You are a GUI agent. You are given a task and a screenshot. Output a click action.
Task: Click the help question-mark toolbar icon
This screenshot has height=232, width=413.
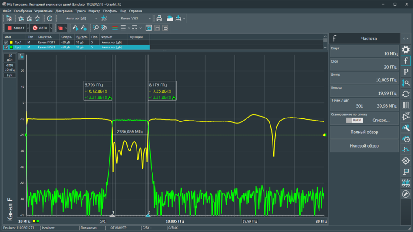pyautogui.click(x=49, y=18)
